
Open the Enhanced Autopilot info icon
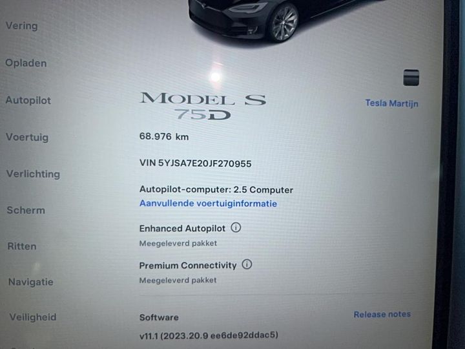[236, 227]
